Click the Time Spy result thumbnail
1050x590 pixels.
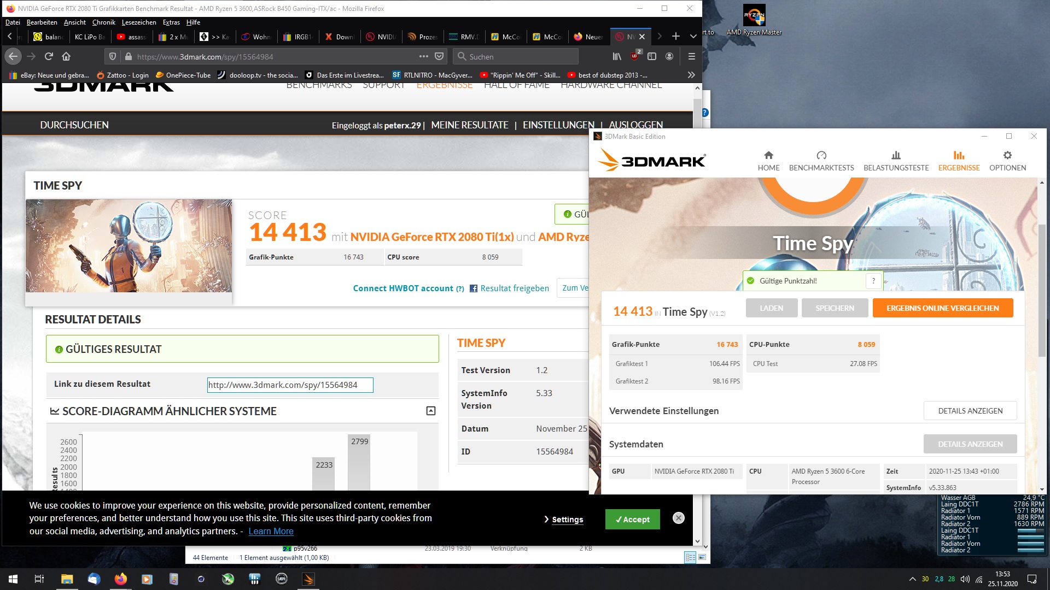[x=129, y=246]
